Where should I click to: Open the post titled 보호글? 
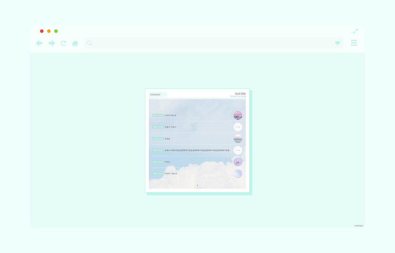click(x=167, y=139)
